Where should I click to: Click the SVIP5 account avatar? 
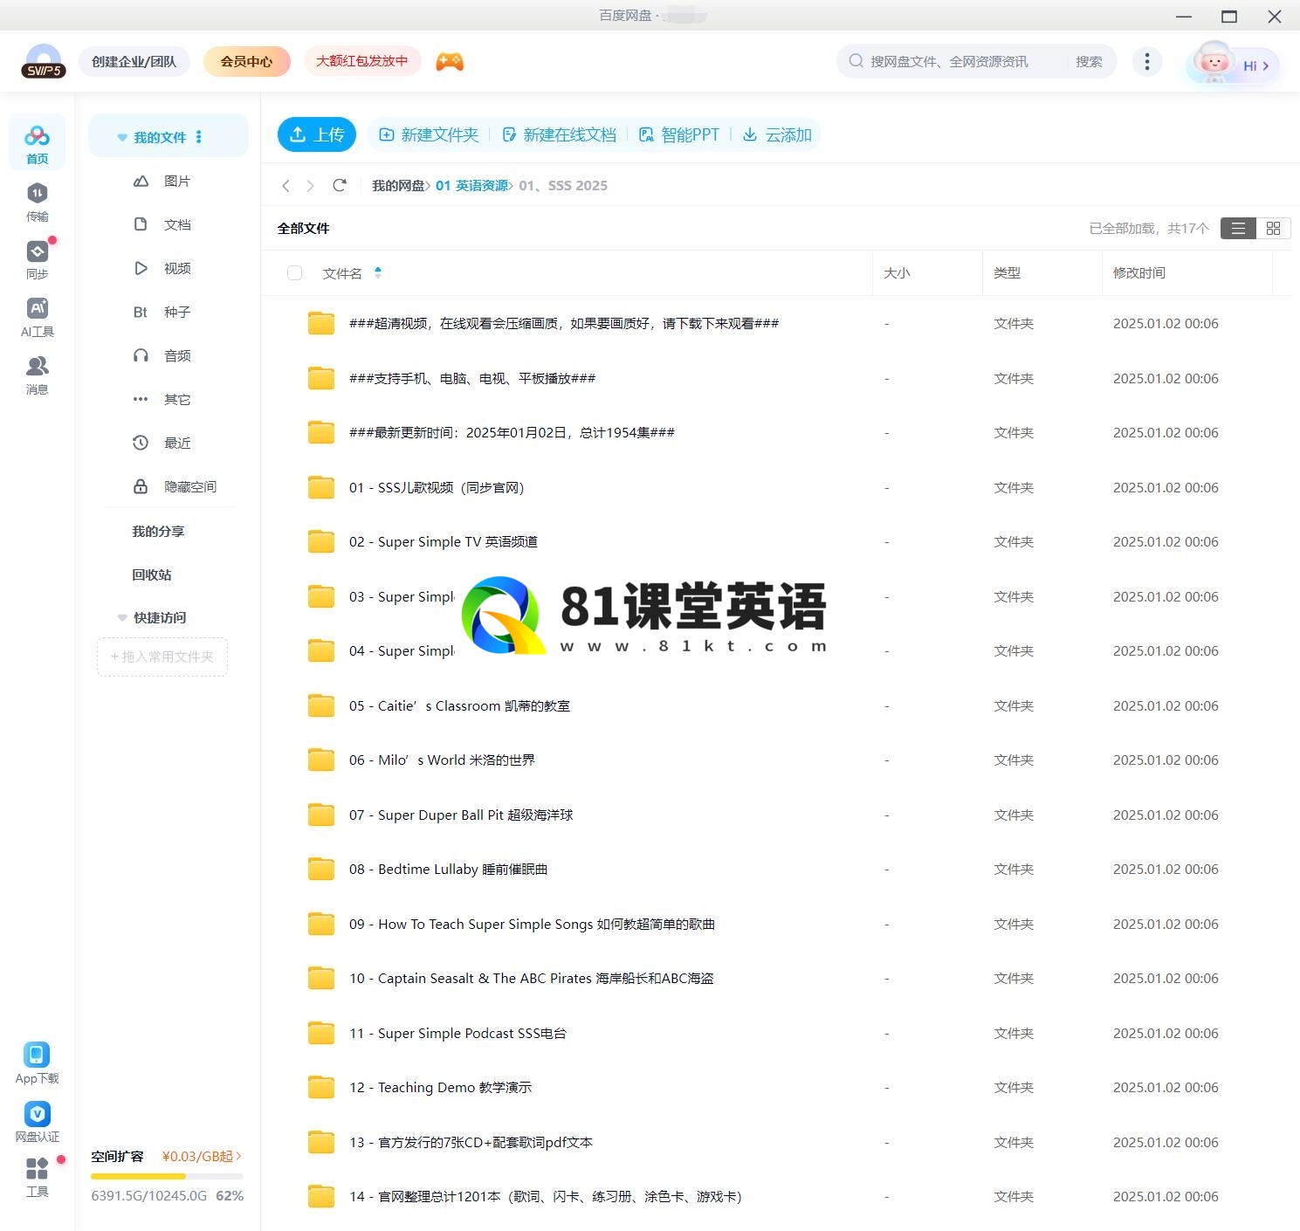43,61
